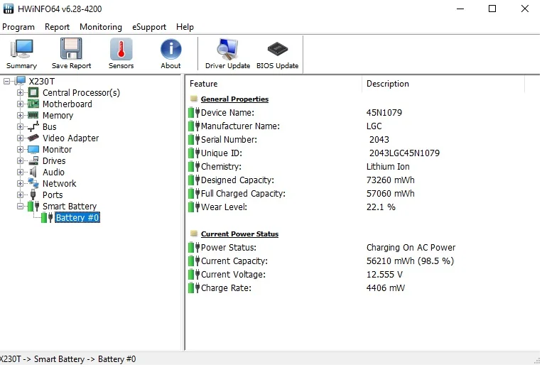Open the Help menu

click(185, 27)
